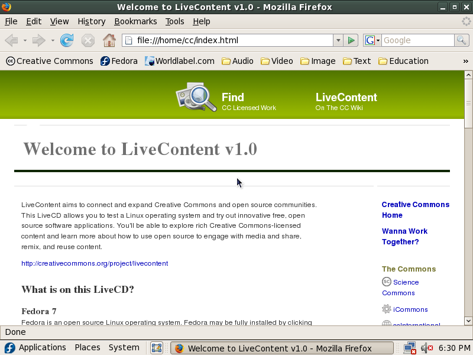The height and width of the screenshot is (355, 473).
Task: Click the volume speaker tray icon
Action: click(x=427, y=348)
